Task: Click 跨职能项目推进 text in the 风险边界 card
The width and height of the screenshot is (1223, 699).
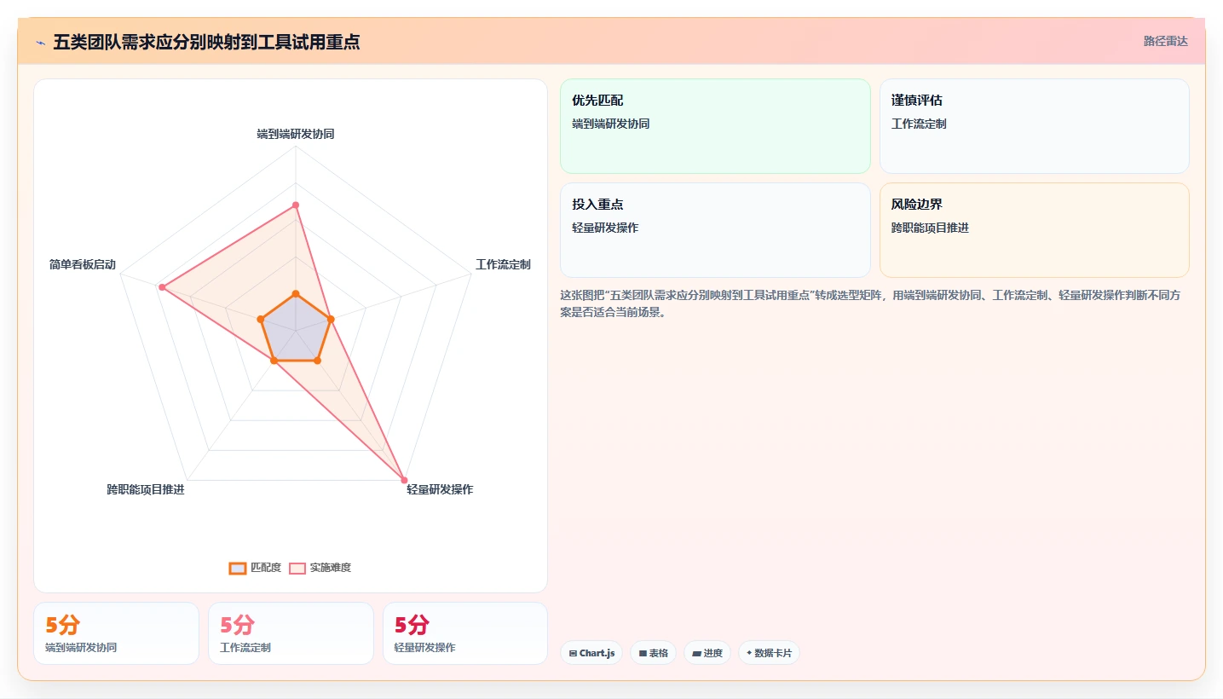Action: pyautogui.click(x=930, y=228)
